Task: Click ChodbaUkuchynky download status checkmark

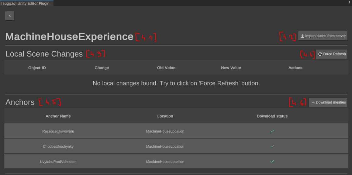Action: (x=272, y=146)
